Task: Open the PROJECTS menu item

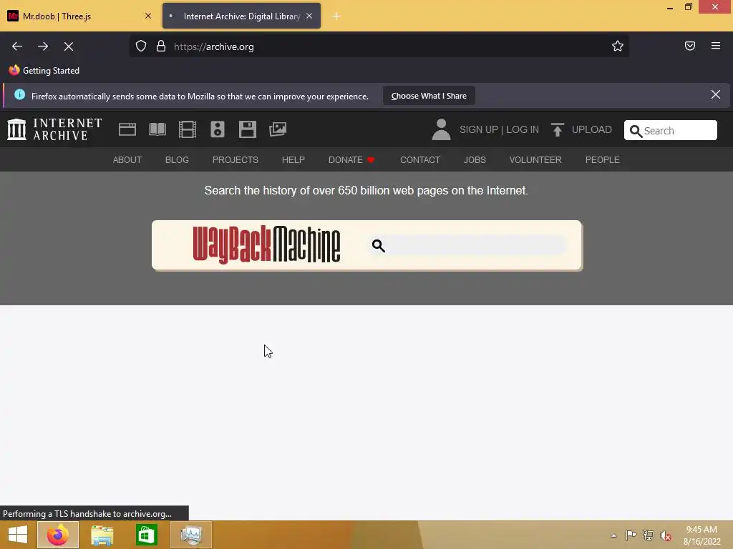Action: coord(235,159)
